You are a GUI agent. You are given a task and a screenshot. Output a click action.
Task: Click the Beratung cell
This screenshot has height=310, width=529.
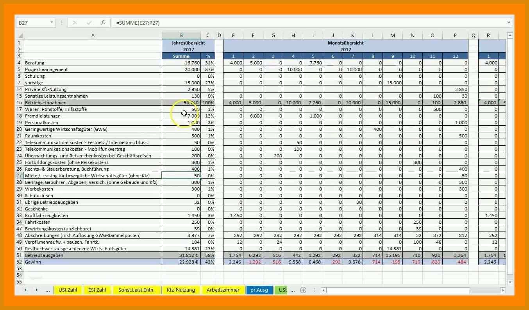pyautogui.click(x=93, y=63)
